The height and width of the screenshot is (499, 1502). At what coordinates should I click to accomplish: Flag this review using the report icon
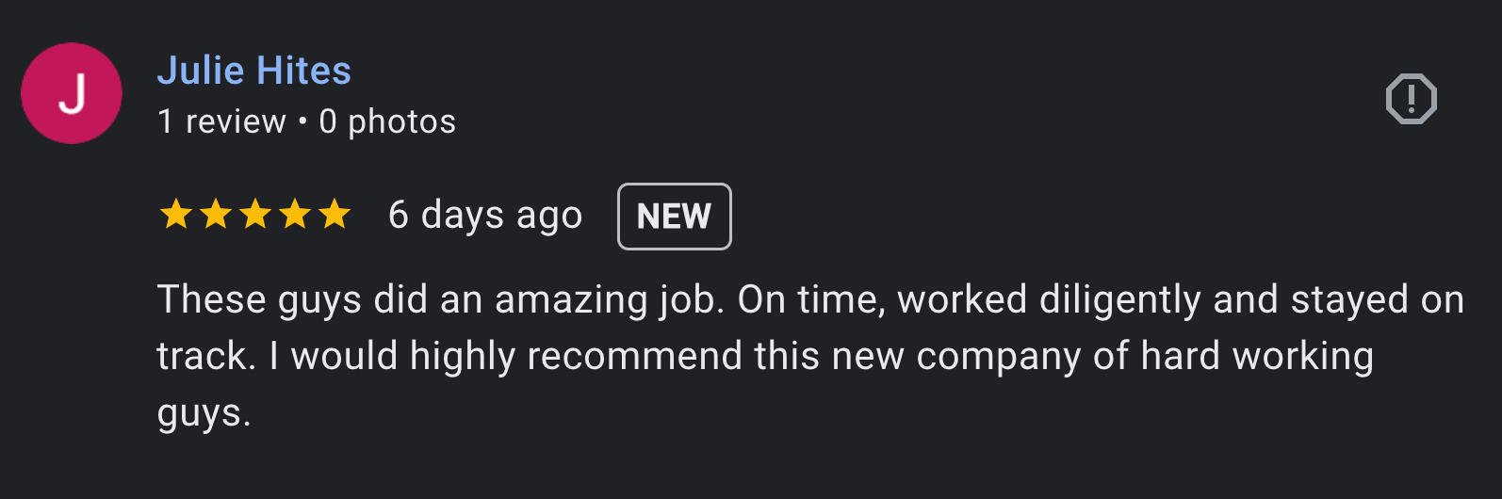[x=1411, y=99]
